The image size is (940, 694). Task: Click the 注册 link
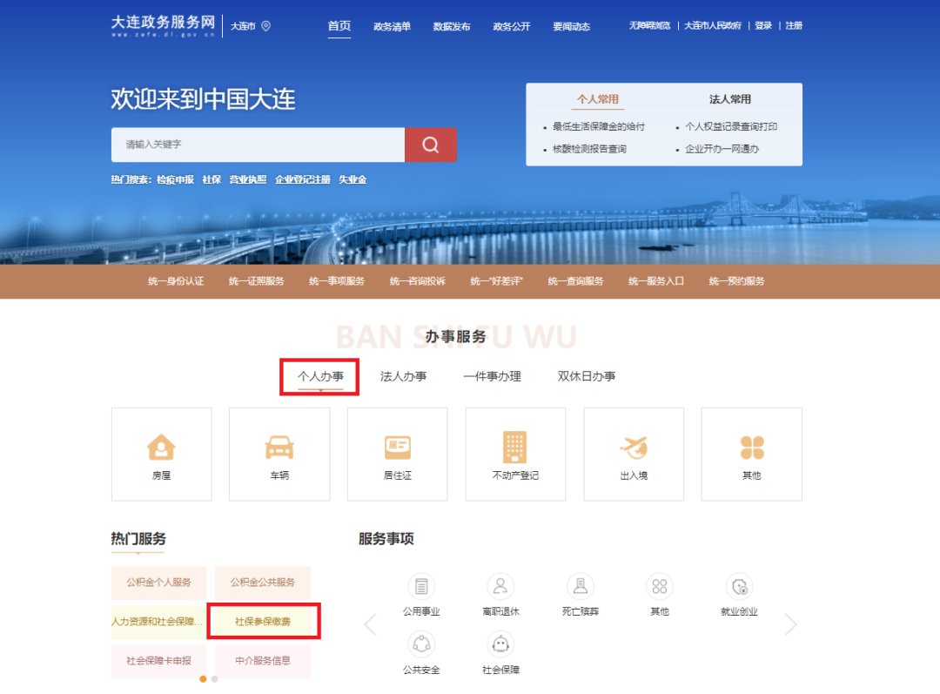[x=794, y=25]
